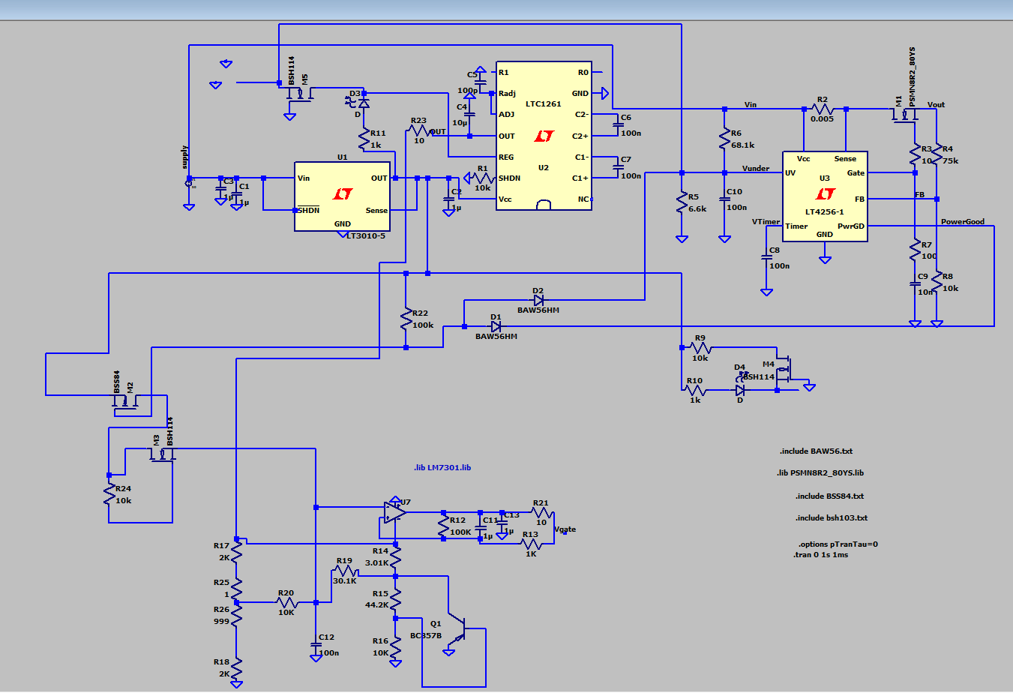
Task: Click the 68.1k value text
Action: click(x=743, y=145)
